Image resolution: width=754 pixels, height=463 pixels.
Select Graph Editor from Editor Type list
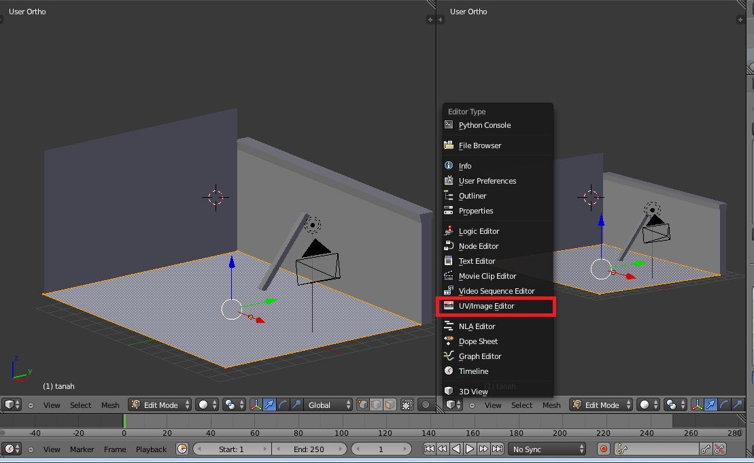(x=498, y=356)
